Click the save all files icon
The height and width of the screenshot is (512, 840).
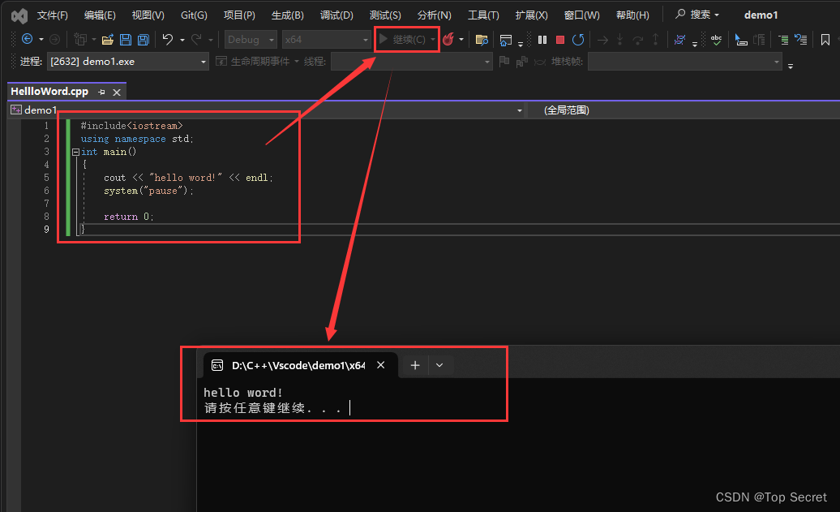click(x=143, y=39)
